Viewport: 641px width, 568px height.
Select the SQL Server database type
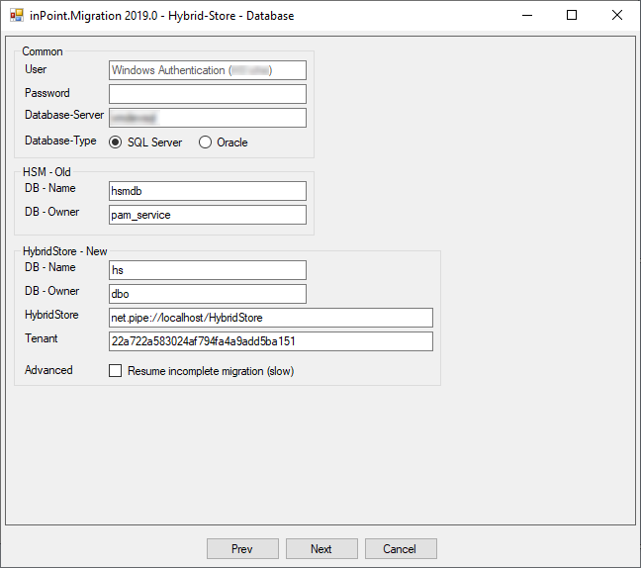tap(116, 142)
